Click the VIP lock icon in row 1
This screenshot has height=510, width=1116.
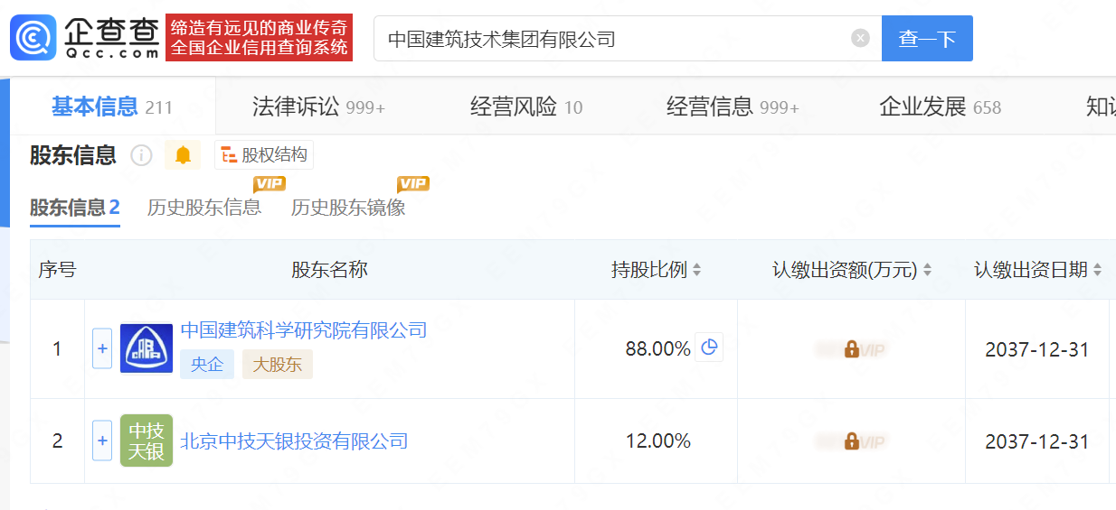[x=851, y=349]
